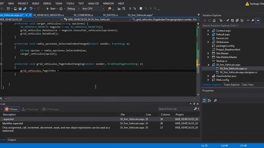Screen dimensions: 264x148
Task: Expand the ViewSwitcher.ascx tree node
Action: coord(208,76)
